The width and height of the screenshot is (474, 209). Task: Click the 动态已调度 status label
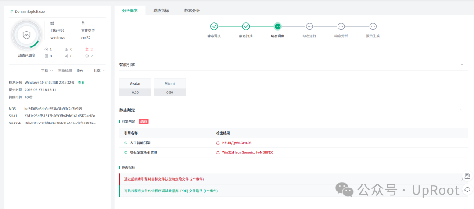point(27,56)
